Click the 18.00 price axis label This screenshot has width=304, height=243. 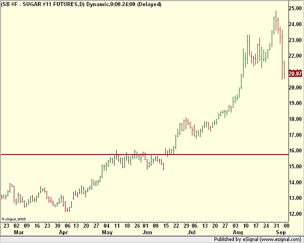point(295,119)
